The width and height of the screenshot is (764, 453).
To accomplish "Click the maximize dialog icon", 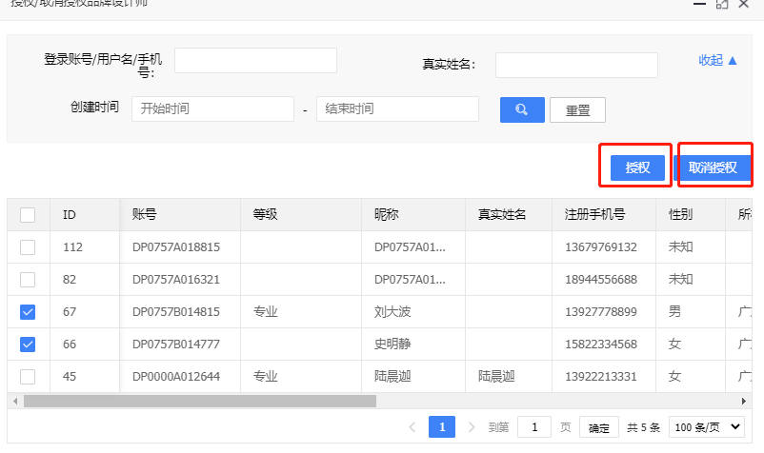I will click(x=722, y=5).
